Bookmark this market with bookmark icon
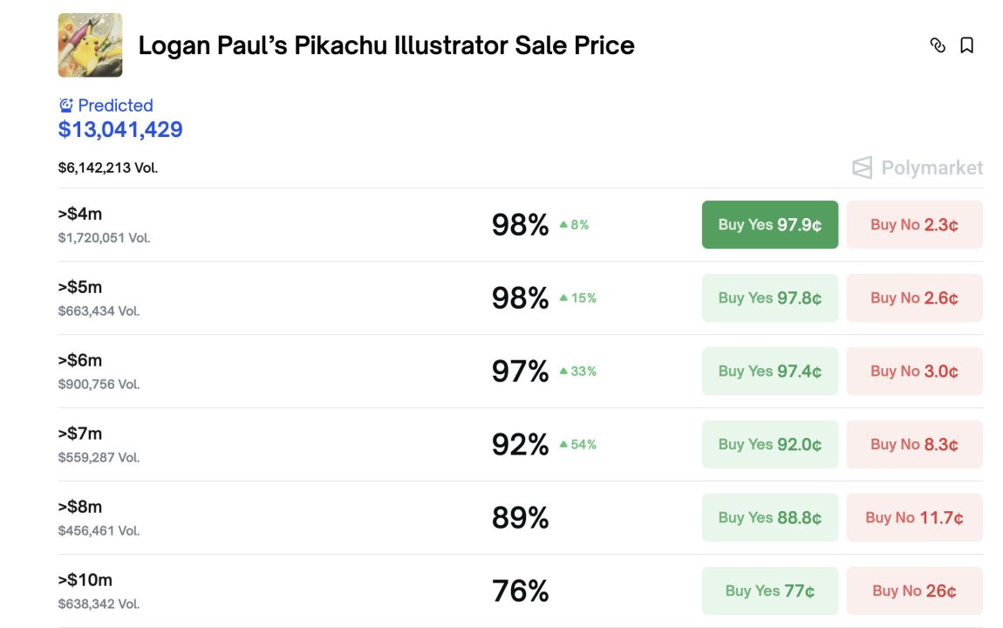Screen dimensions: 1003x628 966,45
